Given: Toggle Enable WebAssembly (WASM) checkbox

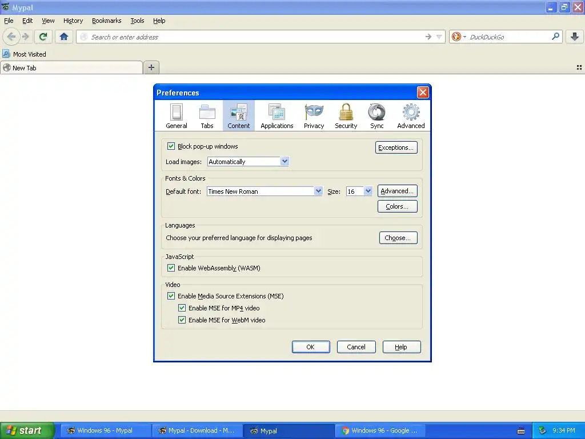Looking at the screenshot, I should point(171,268).
